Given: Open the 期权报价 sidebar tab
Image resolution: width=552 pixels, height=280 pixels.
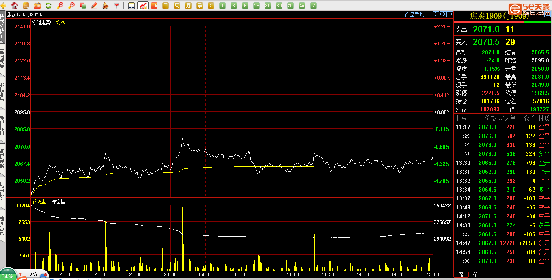Looking at the screenshot, I should point(2,126).
